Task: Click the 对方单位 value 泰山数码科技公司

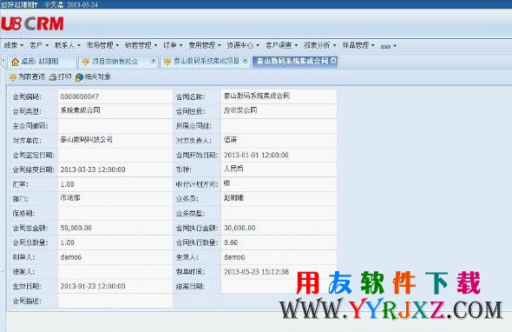Action: [87, 140]
